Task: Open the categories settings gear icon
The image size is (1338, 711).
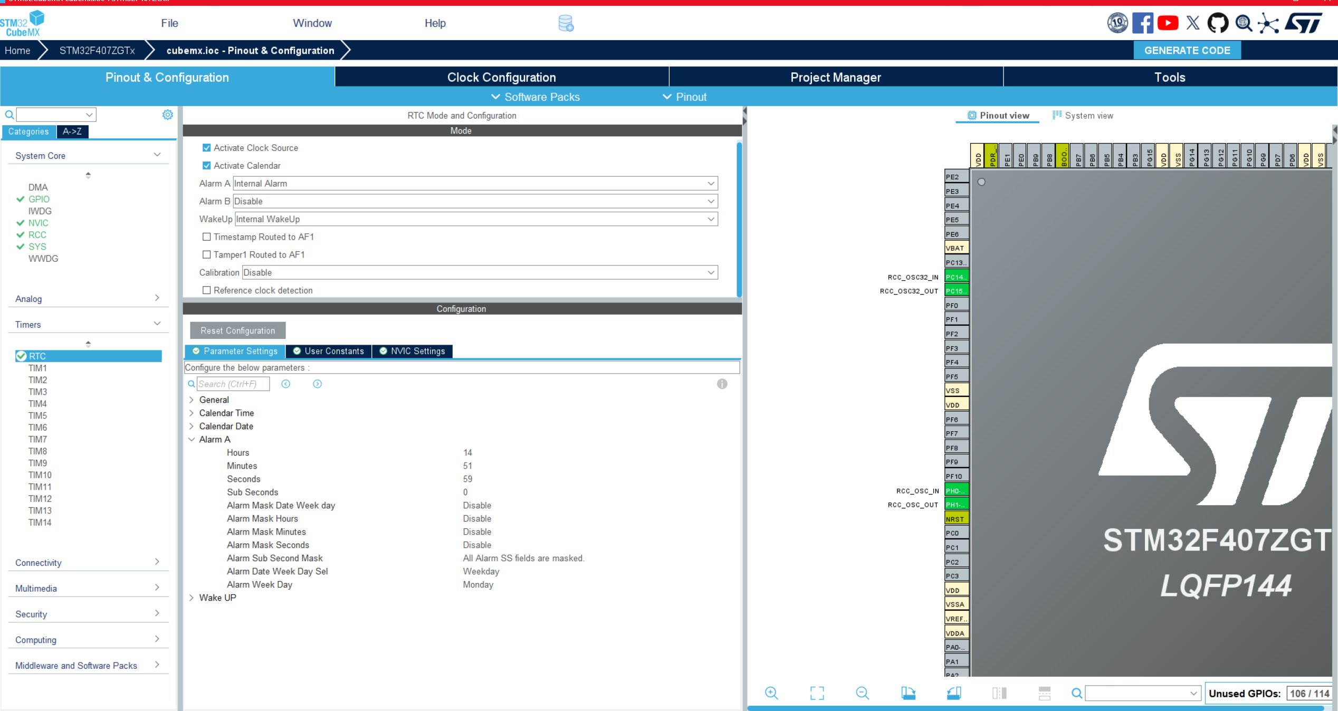Action: click(167, 115)
